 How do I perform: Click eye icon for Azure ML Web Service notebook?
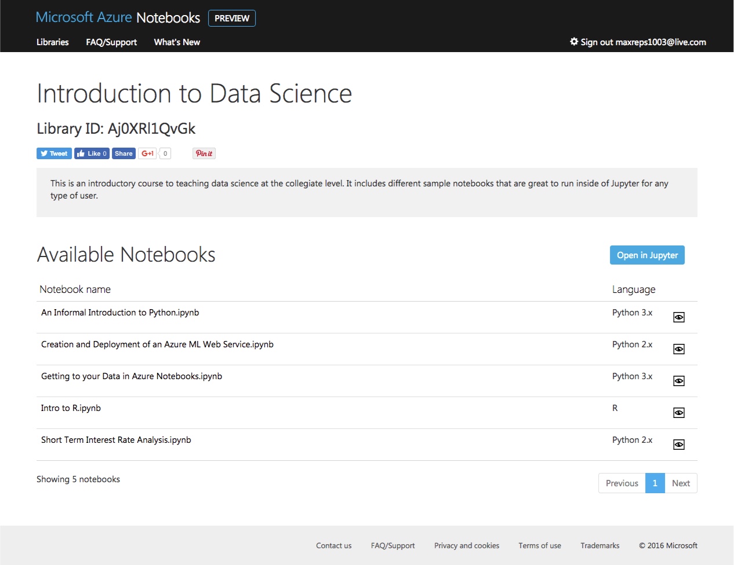point(679,349)
